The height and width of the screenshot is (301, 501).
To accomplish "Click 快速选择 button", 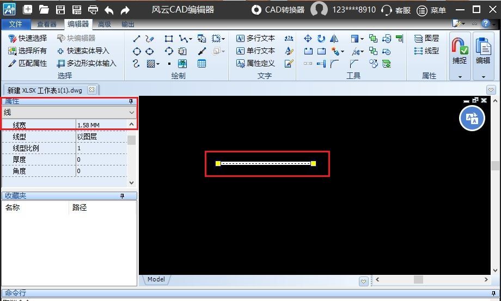I will 28,38.
